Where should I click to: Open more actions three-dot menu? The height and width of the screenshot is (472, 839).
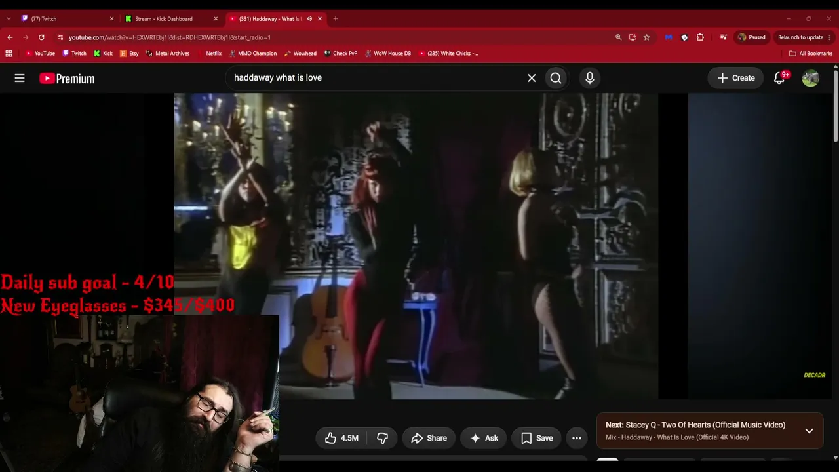577,438
